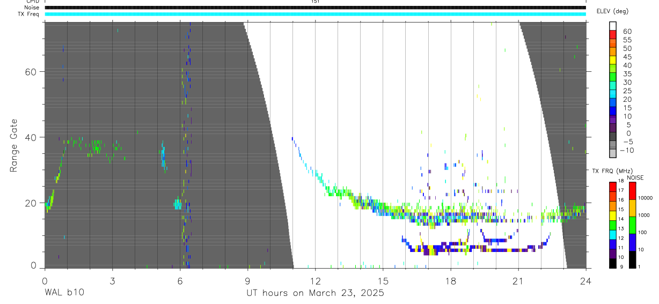Click the 'WAL b10' radar beam label
This screenshot has height=304, width=659.
pos(64,293)
